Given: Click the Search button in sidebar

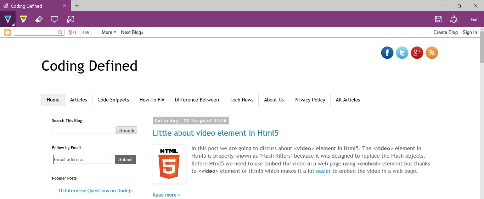Looking at the screenshot, I should coord(127,130).
